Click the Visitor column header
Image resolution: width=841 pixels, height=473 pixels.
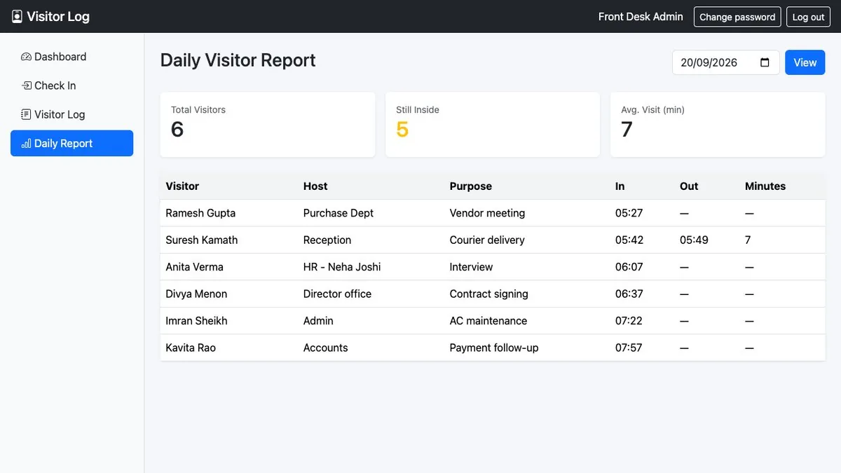(182, 186)
